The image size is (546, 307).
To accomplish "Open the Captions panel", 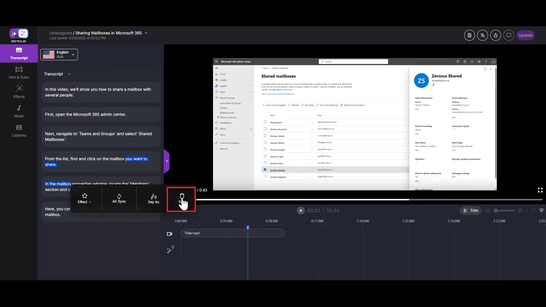I will pos(19,131).
